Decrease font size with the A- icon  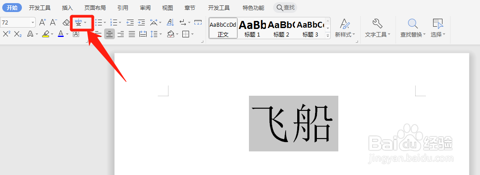pyautogui.click(x=54, y=22)
